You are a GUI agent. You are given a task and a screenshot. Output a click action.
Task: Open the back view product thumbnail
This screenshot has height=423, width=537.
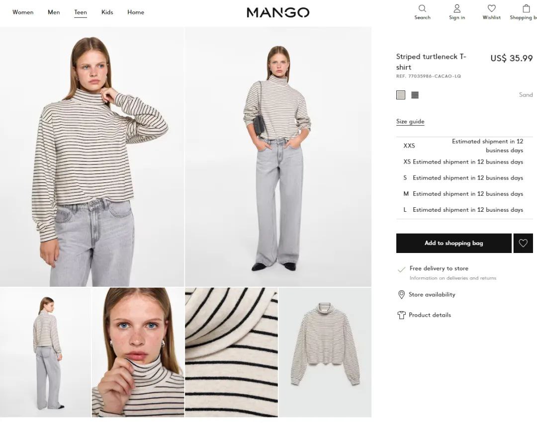[x=46, y=352]
